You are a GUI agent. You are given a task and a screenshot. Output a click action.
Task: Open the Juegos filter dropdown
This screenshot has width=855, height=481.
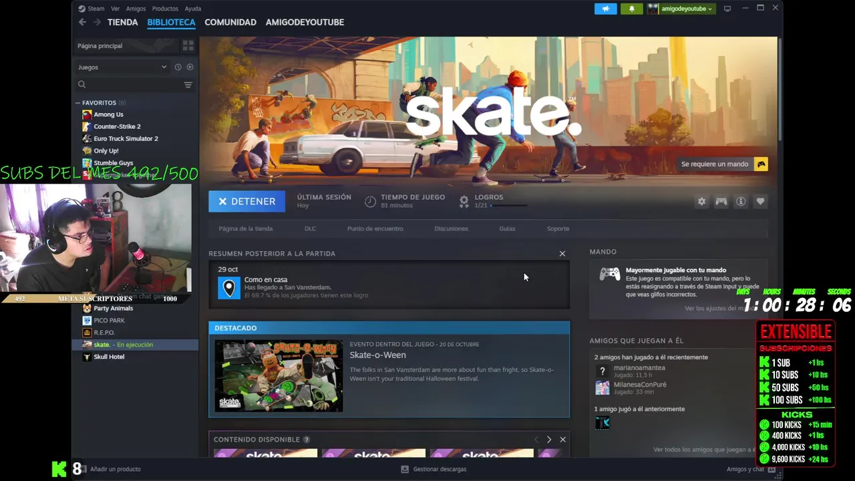(x=122, y=67)
